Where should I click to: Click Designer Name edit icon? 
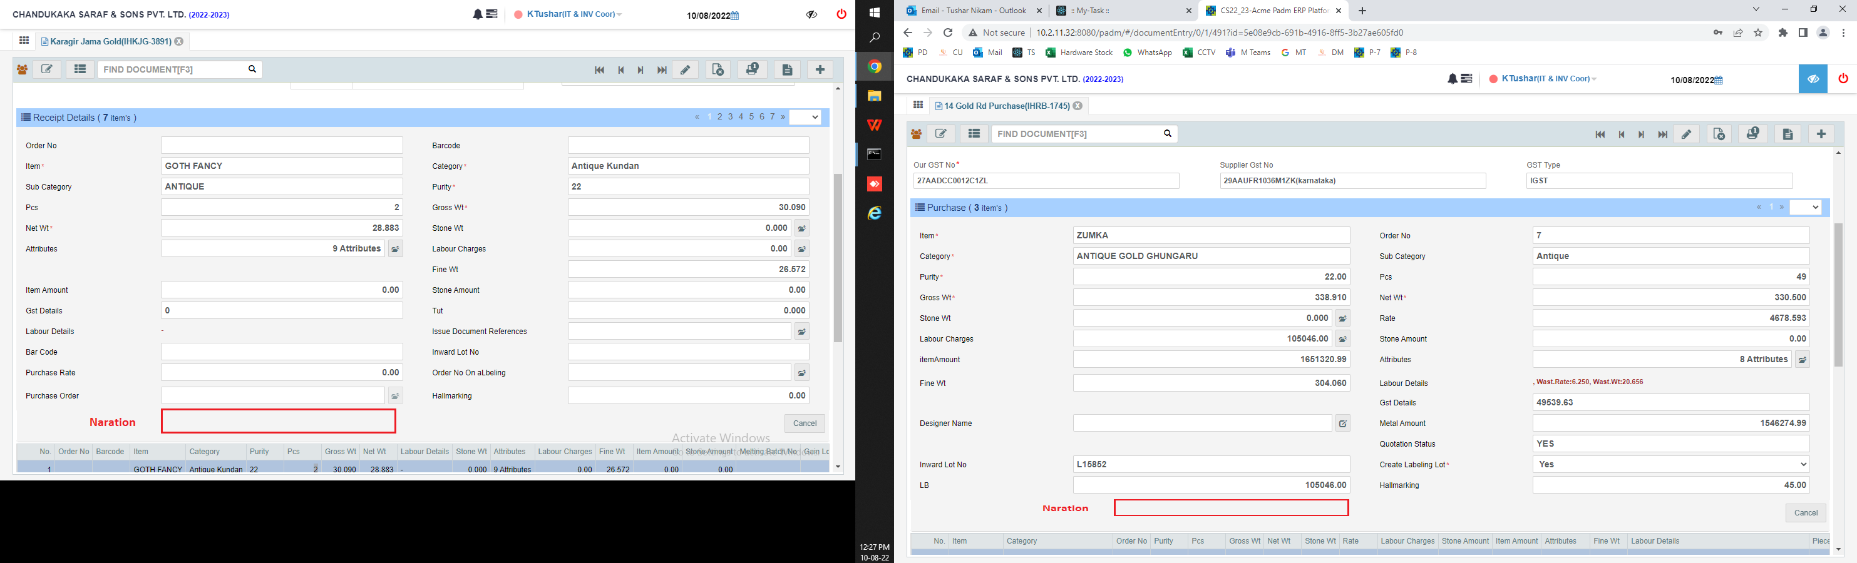pos(1342,424)
